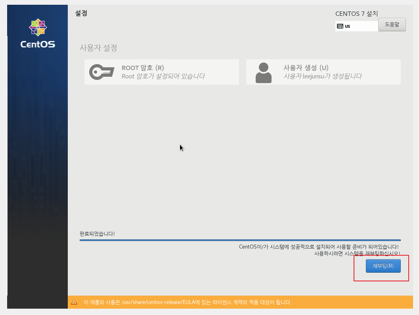Open 사용자 생성 (U) settings
This screenshot has width=419, height=315.
pos(323,72)
